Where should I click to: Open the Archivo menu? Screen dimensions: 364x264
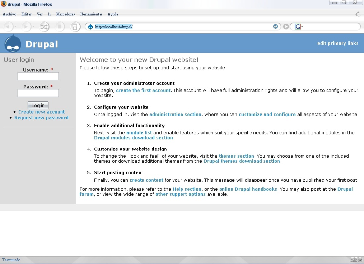pos(10,14)
